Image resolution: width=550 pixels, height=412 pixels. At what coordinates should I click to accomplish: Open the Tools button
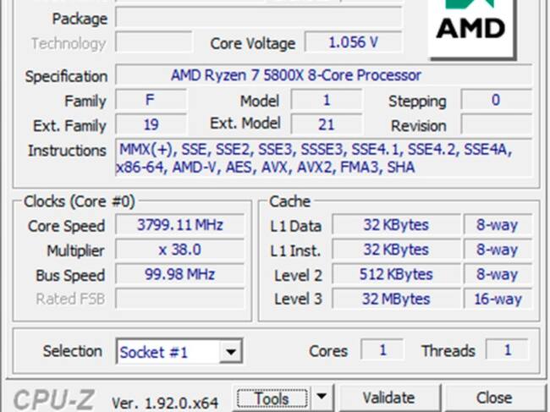[x=270, y=398]
